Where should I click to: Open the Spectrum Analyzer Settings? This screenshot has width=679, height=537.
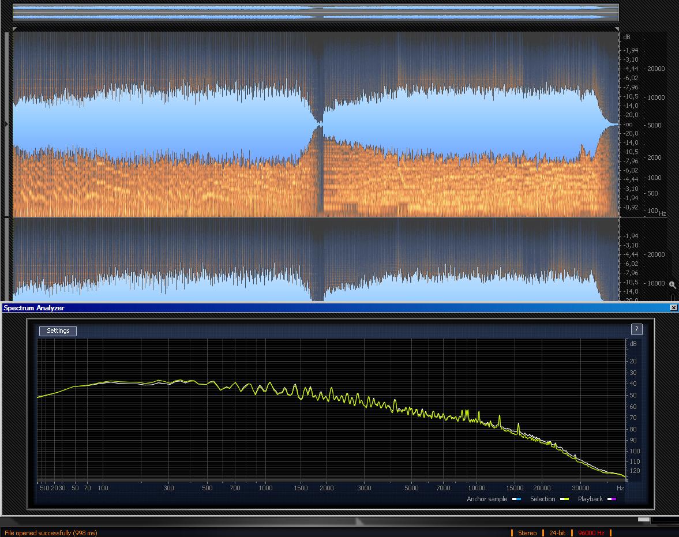pos(58,331)
